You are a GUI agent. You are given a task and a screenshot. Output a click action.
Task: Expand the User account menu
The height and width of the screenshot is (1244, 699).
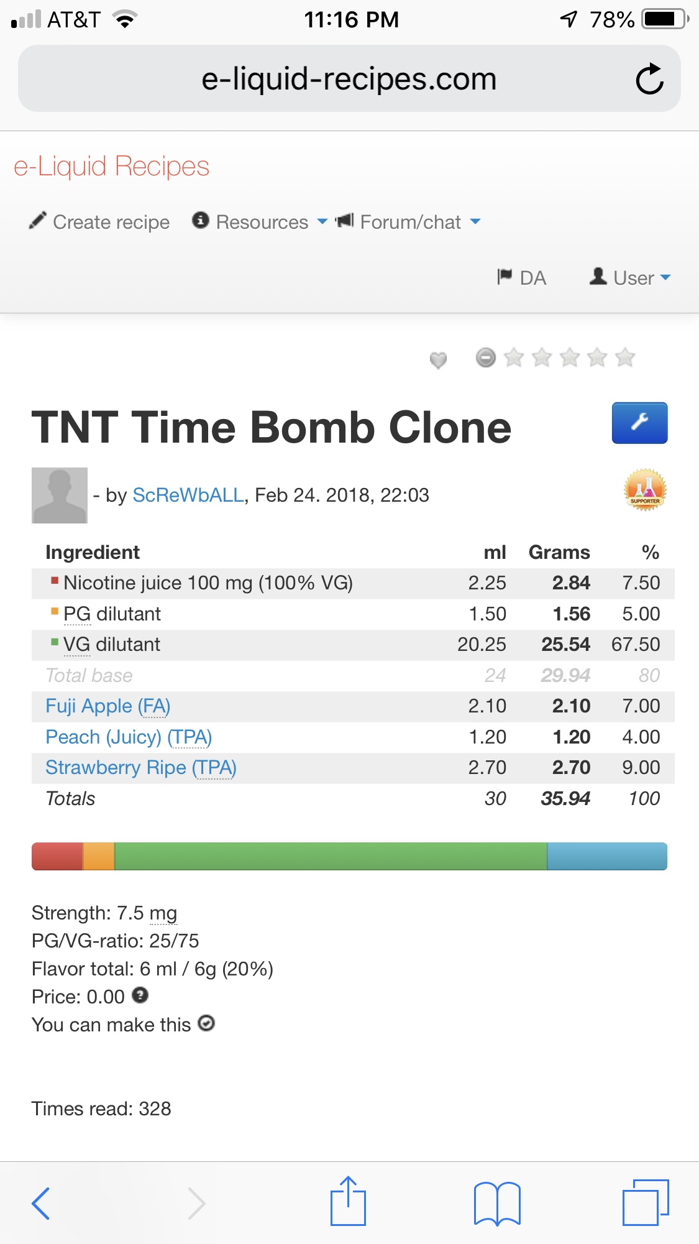pos(631,277)
